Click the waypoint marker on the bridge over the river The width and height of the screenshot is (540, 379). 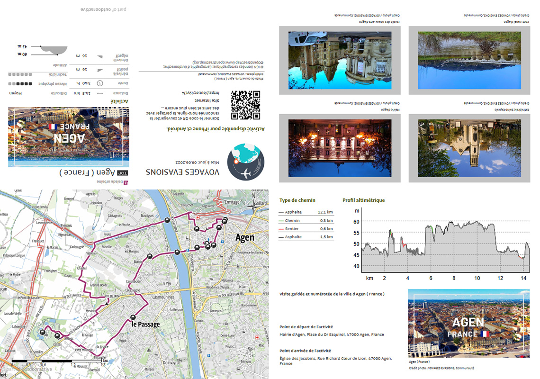pos(177,252)
